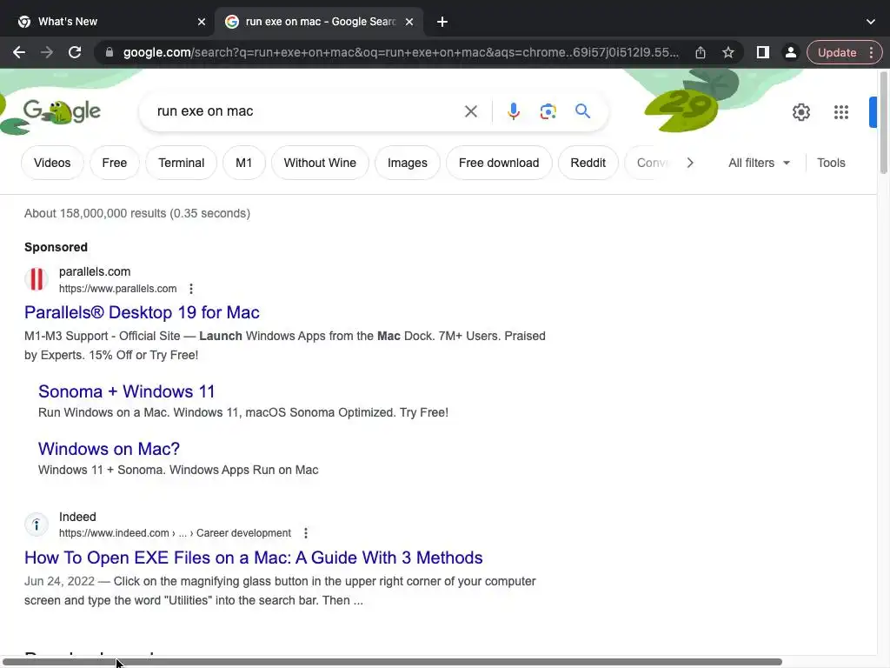The image size is (890, 668).
Task: Select the Videos filter chip
Action: pos(52,163)
